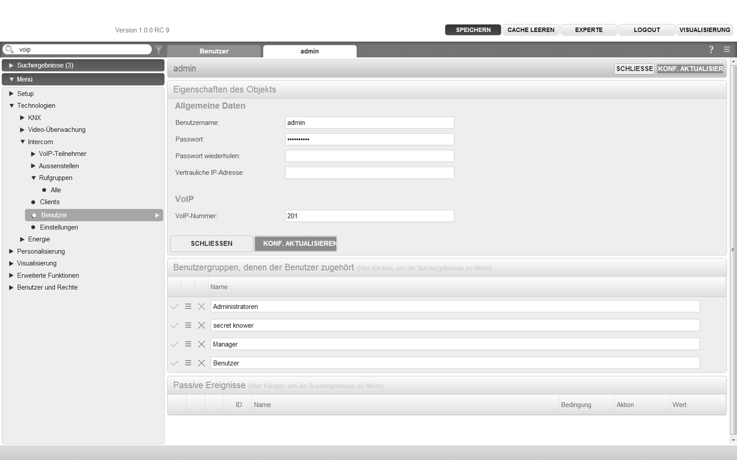Click the vertical scrollbar on the right
This screenshot has height=460, width=737.
point(733,250)
